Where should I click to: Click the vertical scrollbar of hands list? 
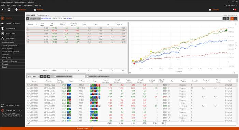pos(237,80)
